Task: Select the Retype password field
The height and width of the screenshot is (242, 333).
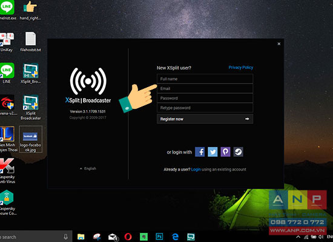Action: coord(205,108)
